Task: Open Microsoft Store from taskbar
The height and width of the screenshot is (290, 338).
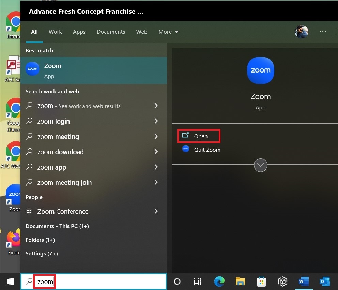Action: (x=261, y=281)
